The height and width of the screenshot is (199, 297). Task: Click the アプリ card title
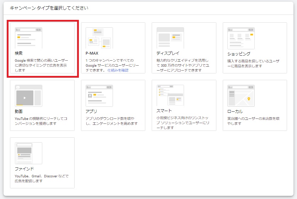click(91, 111)
